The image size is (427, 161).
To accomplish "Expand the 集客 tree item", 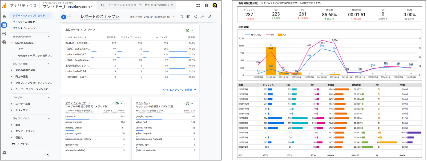I will coord(12,125).
